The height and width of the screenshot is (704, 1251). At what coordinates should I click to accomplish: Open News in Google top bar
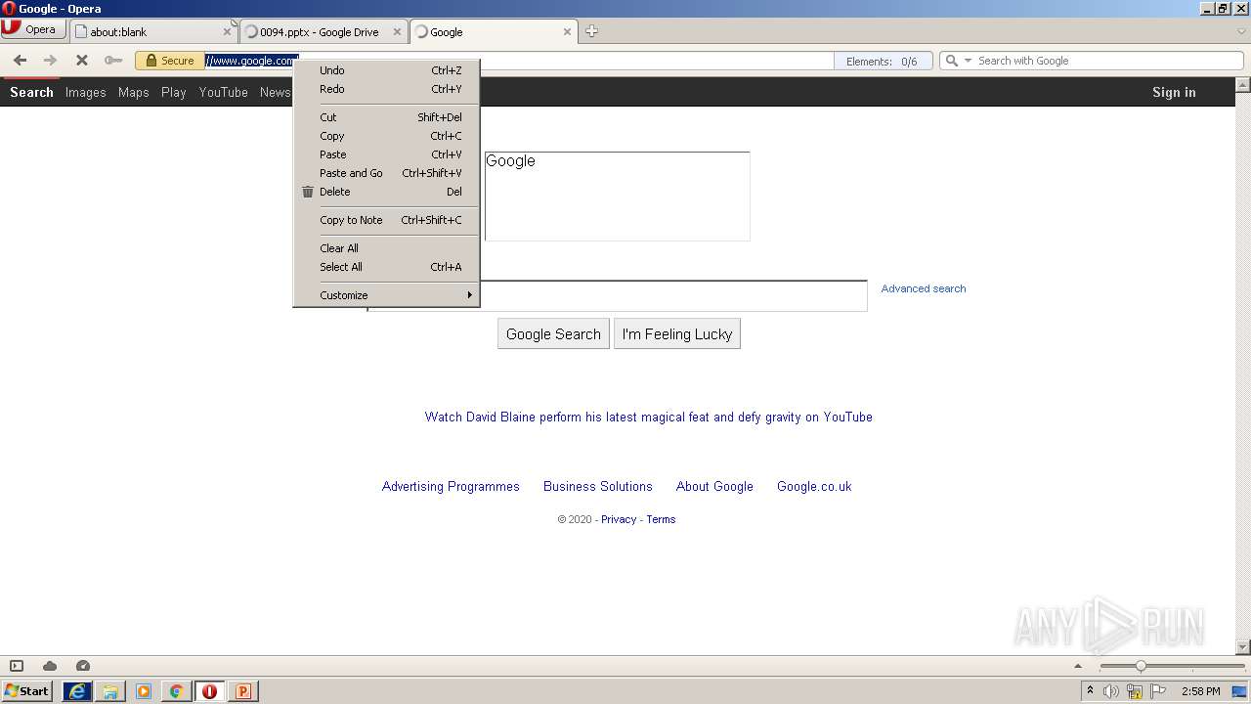point(275,92)
